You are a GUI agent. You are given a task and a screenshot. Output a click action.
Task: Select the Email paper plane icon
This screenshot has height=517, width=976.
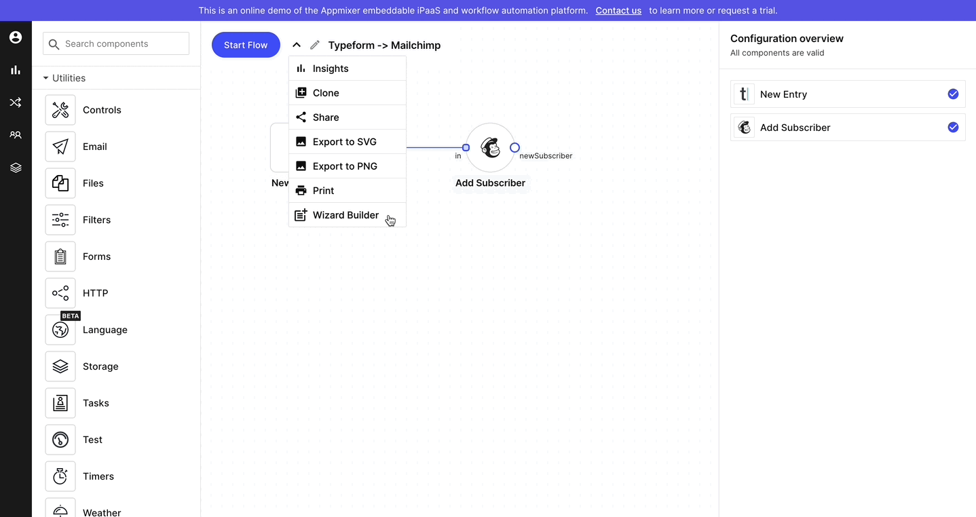coord(60,147)
